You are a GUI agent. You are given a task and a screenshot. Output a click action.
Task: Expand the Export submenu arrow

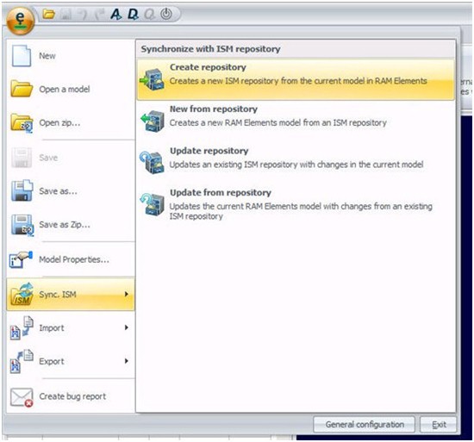click(127, 361)
